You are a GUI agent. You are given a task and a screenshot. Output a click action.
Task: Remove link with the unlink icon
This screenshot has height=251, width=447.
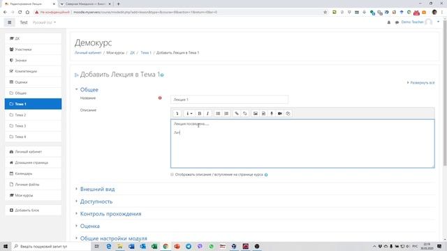click(x=244, y=114)
